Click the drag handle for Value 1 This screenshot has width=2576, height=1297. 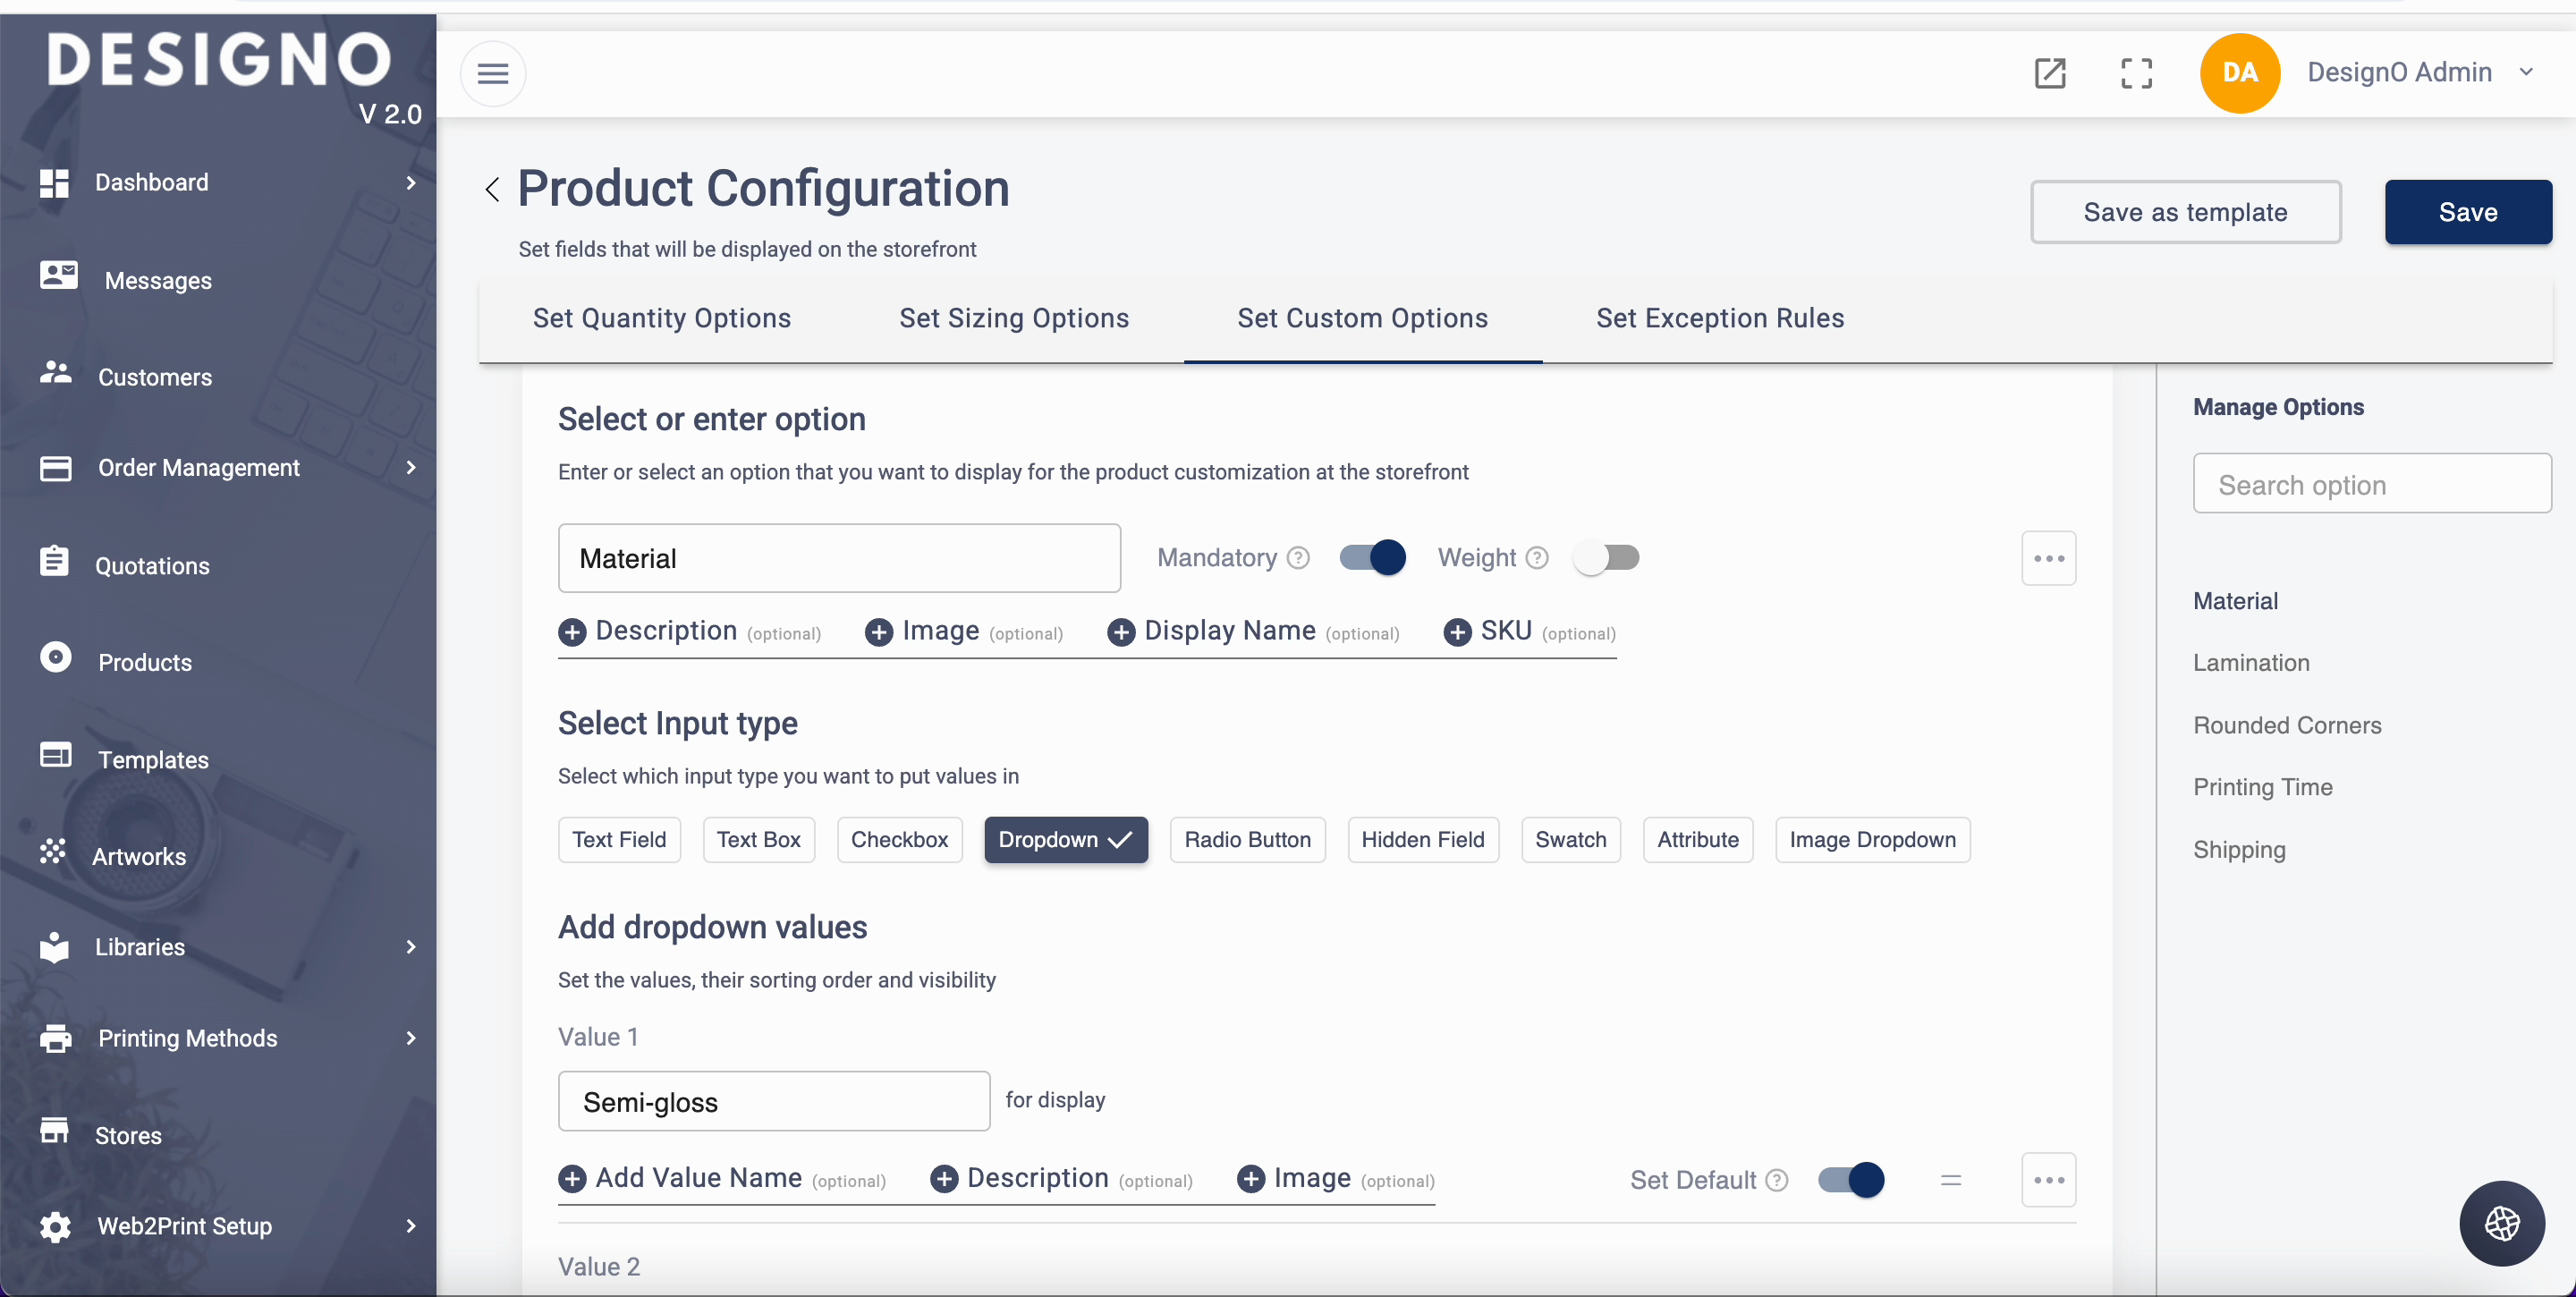point(1950,1180)
